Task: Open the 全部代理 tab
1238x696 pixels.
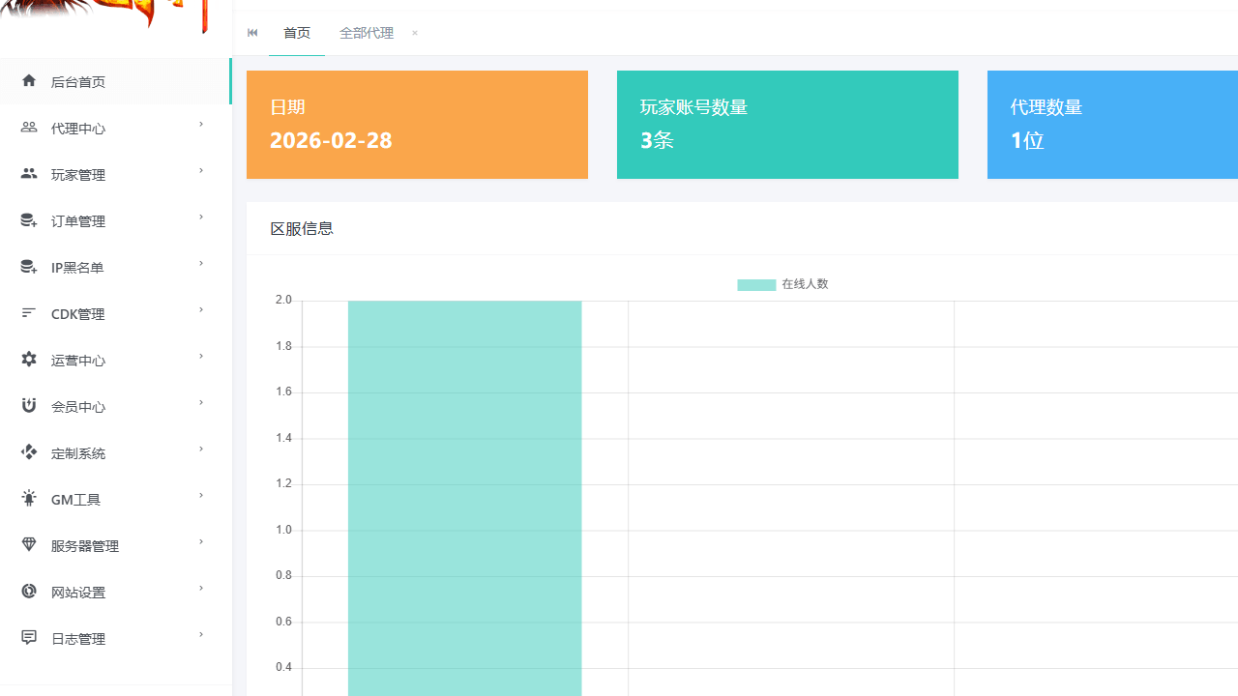Action: pos(366,33)
